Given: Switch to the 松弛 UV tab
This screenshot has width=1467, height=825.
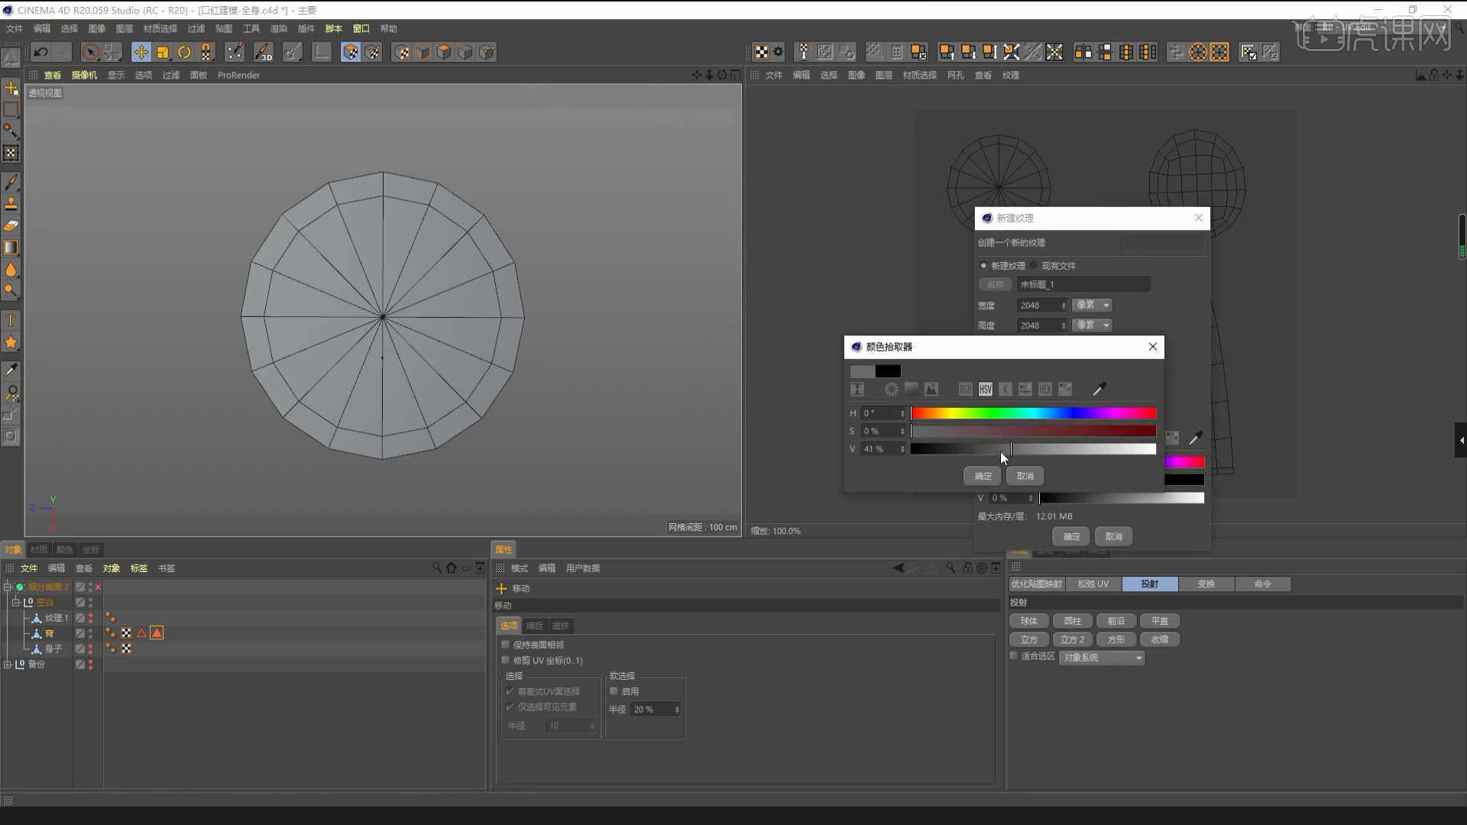Looking at the screenshot, I should point(1093,584).
